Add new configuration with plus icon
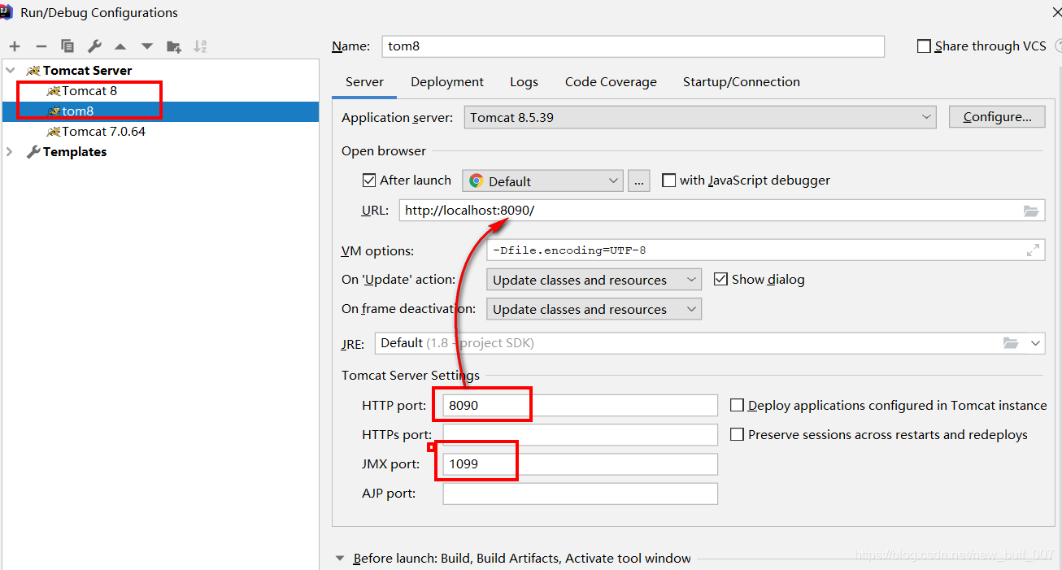1062x570 pixels. (x=15, y=46)
